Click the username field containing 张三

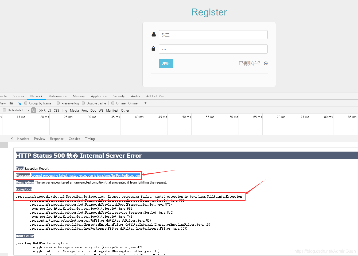pos(213,34)
